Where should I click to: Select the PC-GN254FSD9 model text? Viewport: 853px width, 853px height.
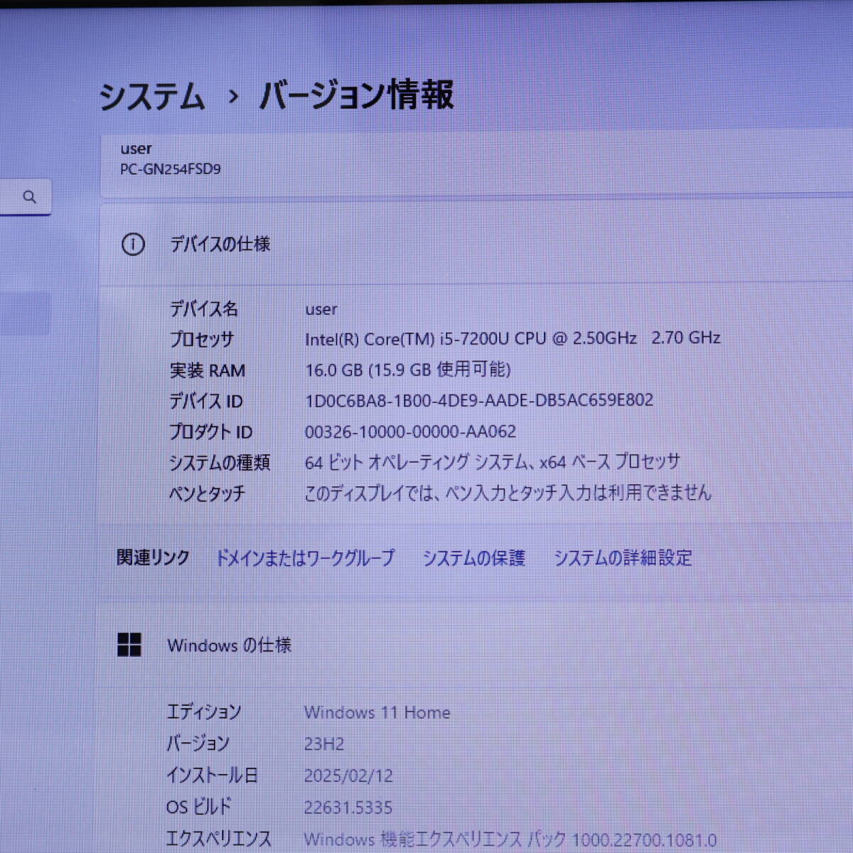click(171, 169)
